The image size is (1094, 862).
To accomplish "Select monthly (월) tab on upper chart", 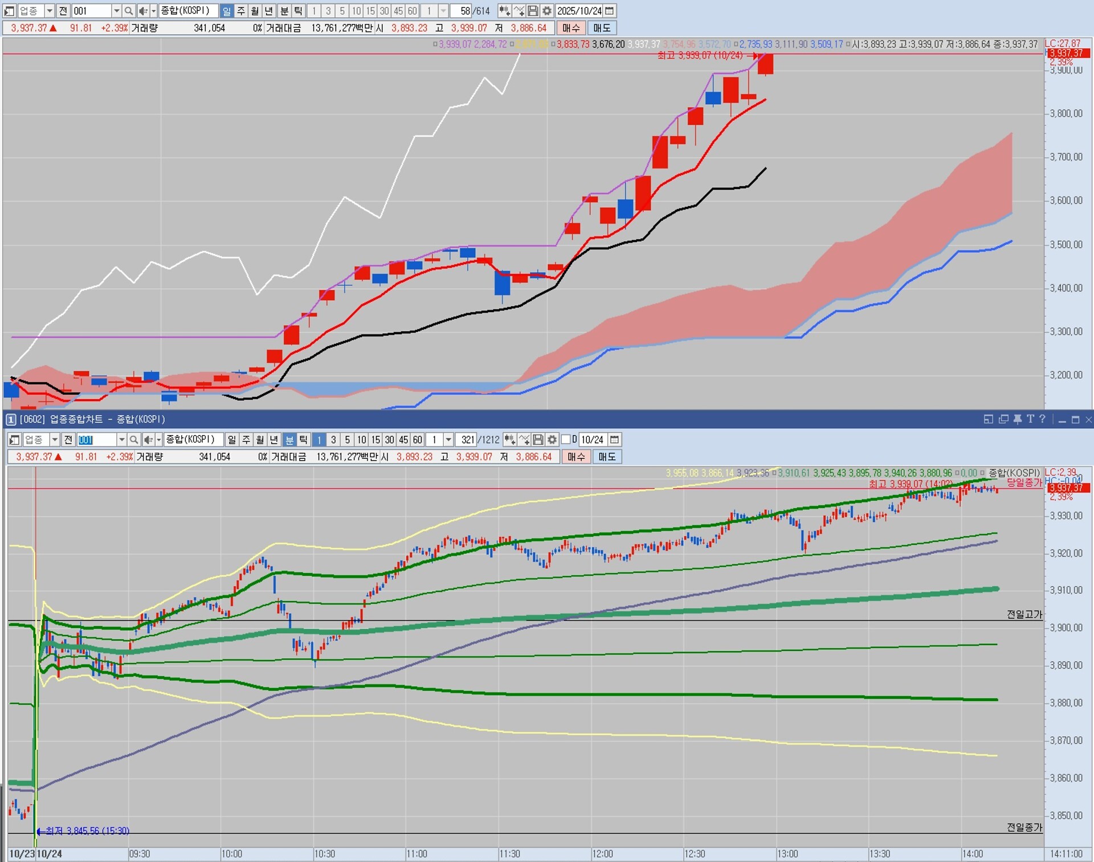I will [254, 11].
